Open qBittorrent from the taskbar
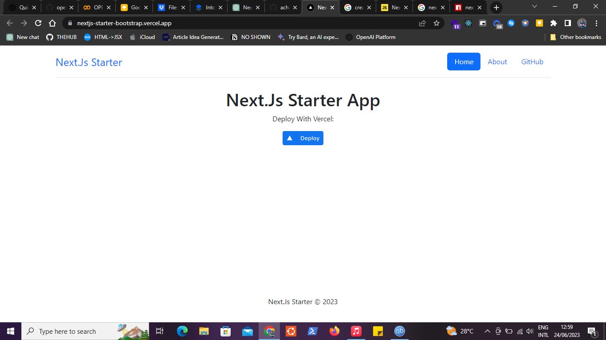The image size is (606, 340). coord(400,331)
